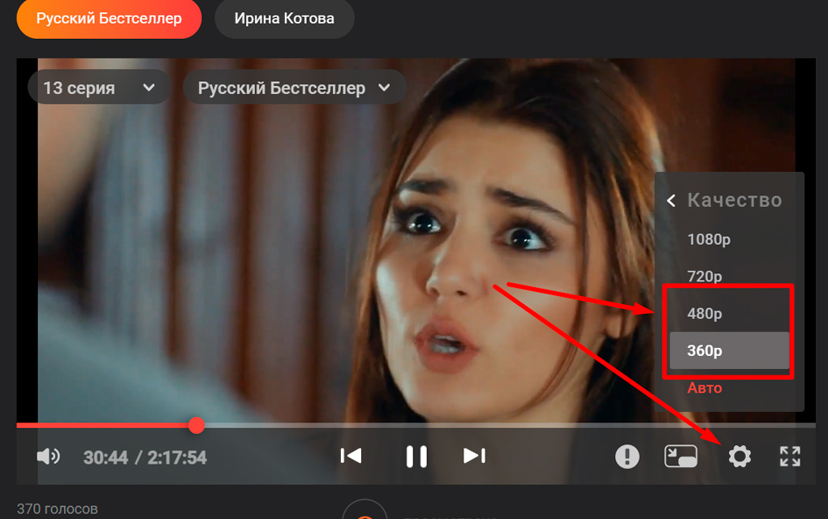Viewport: 828px width, 519px height.
Task: Enter fullscreen mode
Action: point(790,457)
